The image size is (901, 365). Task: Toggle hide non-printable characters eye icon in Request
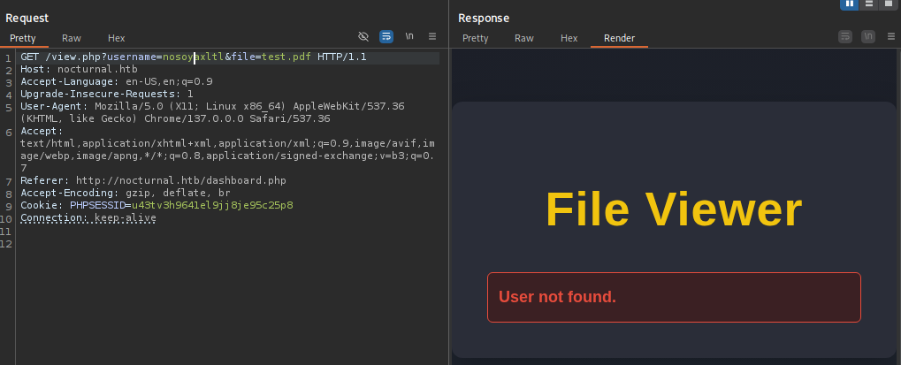point(363,36)
